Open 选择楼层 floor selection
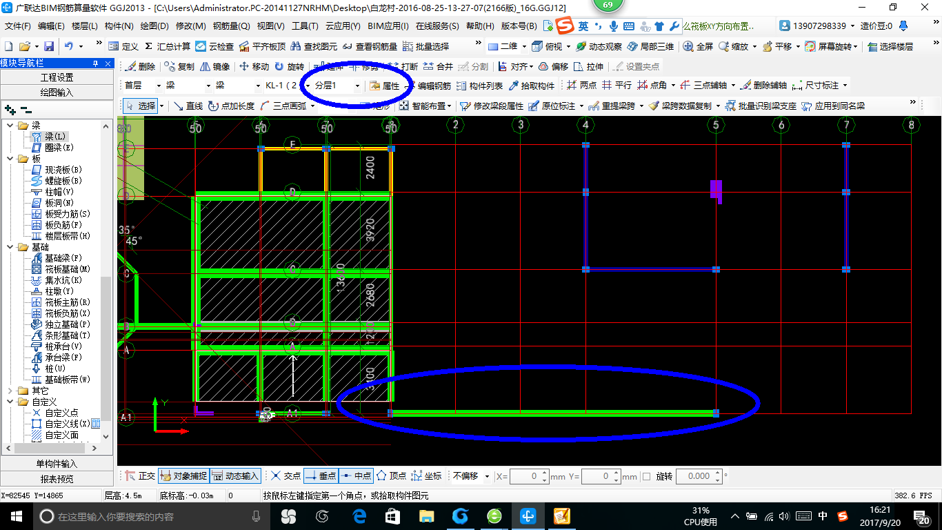This screenshot has width=942, height=530. [x=890, y=46]
